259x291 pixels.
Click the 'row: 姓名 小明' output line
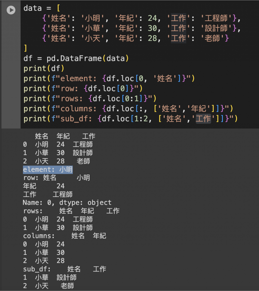[57, 178]
